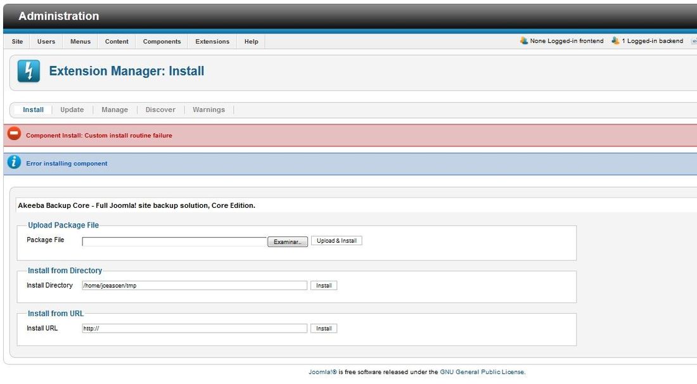Open the Users menu
Screen dimensions: 697x384
pyautogui.click(x=46, y=41)
